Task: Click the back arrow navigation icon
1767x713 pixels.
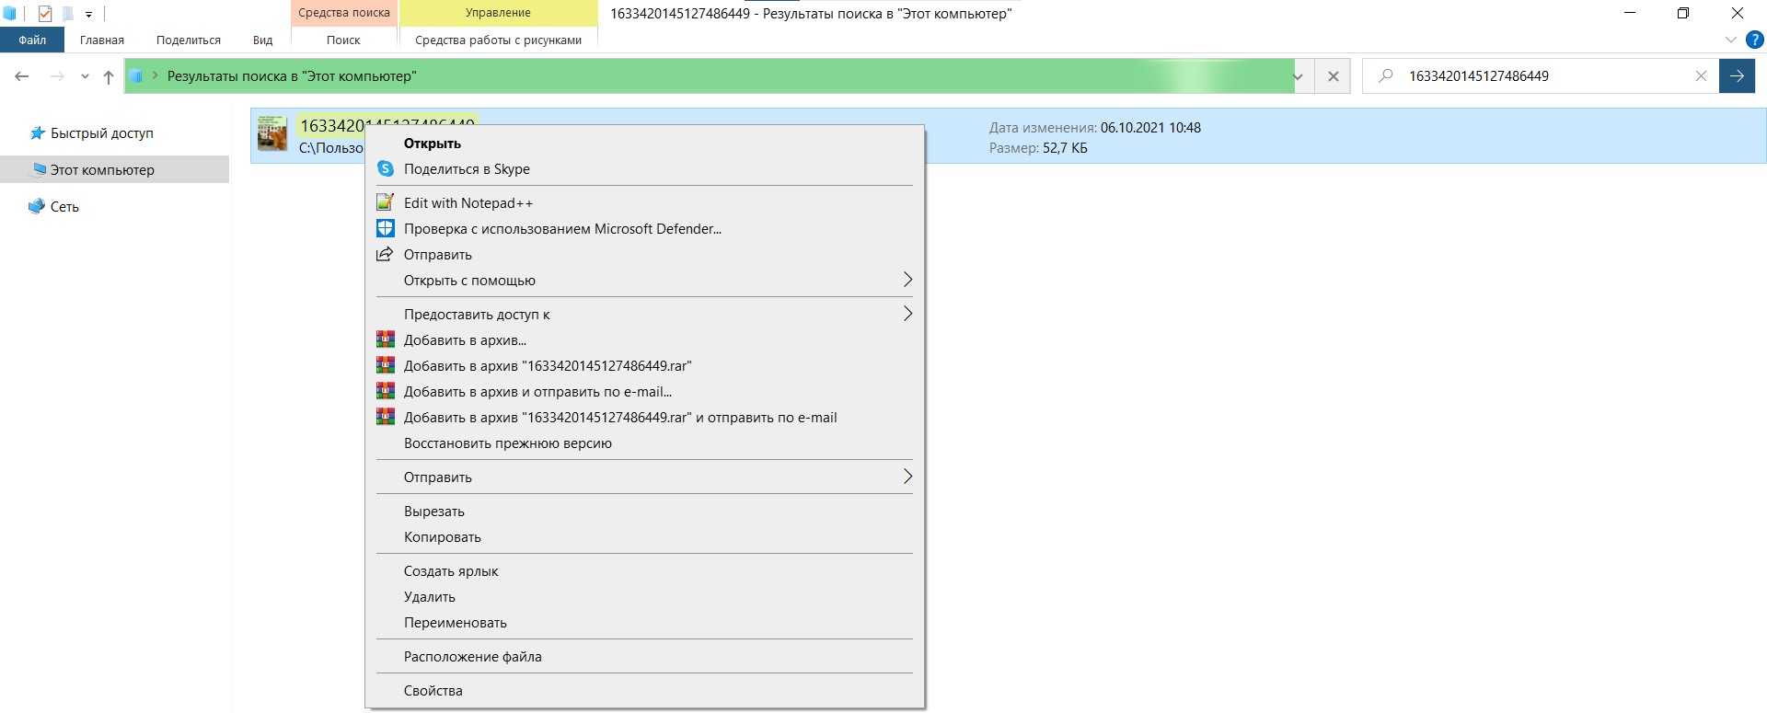Action: pyautogui.click(x=22, y=77)
